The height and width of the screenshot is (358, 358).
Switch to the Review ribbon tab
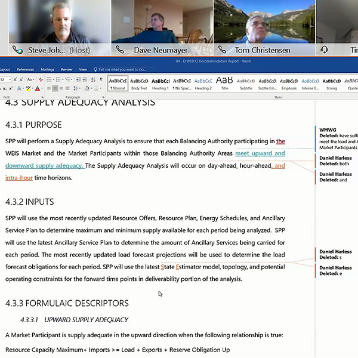tap(66, 69)
